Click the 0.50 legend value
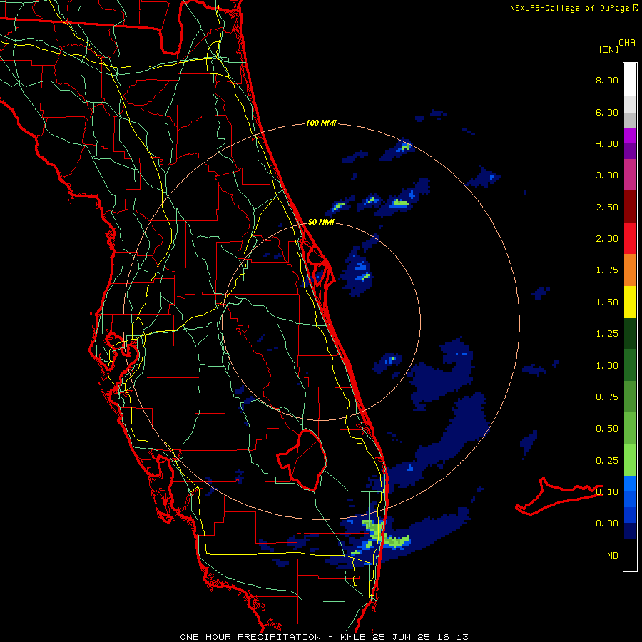This screenshot has width=642, height=642. coord(607,429)
